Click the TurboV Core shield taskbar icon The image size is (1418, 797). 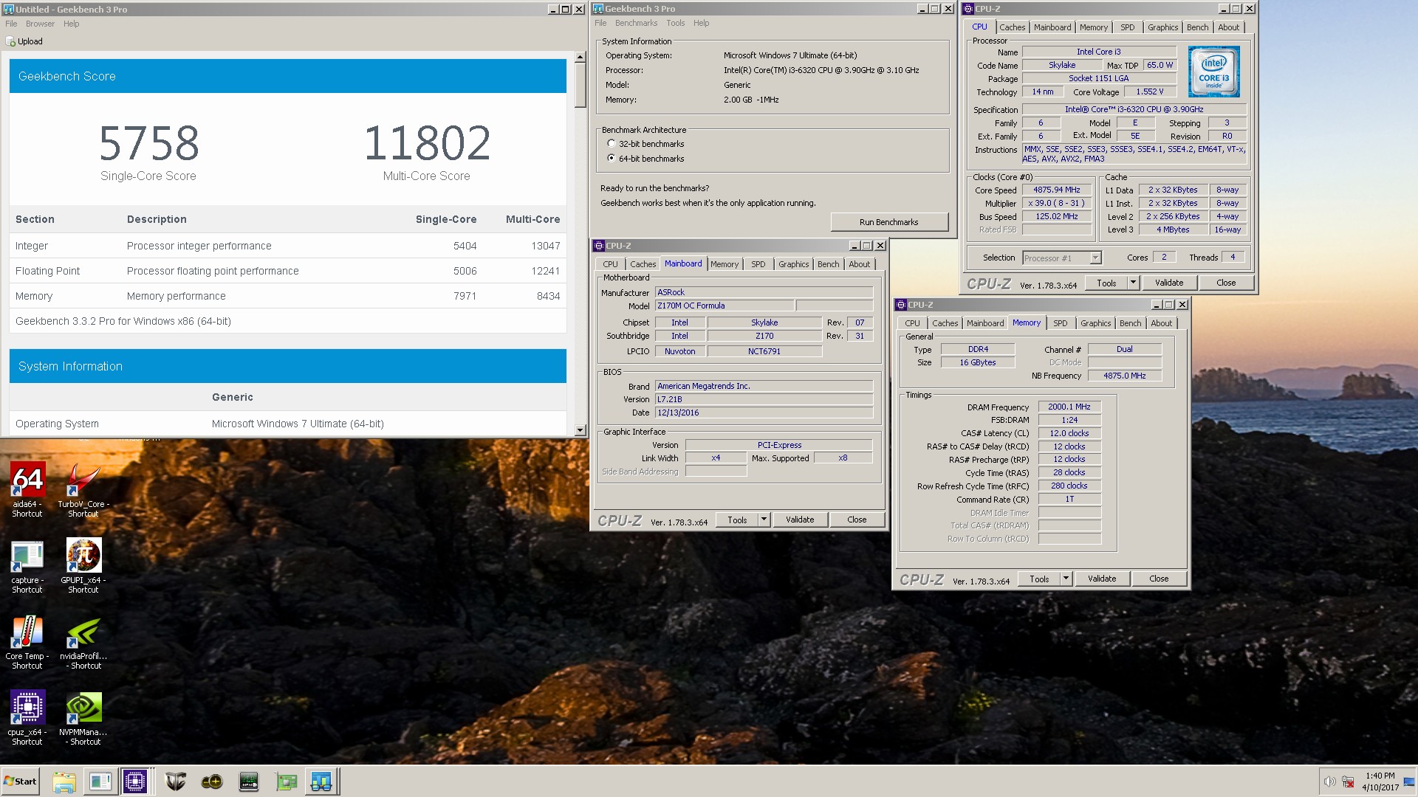point(175,782)
